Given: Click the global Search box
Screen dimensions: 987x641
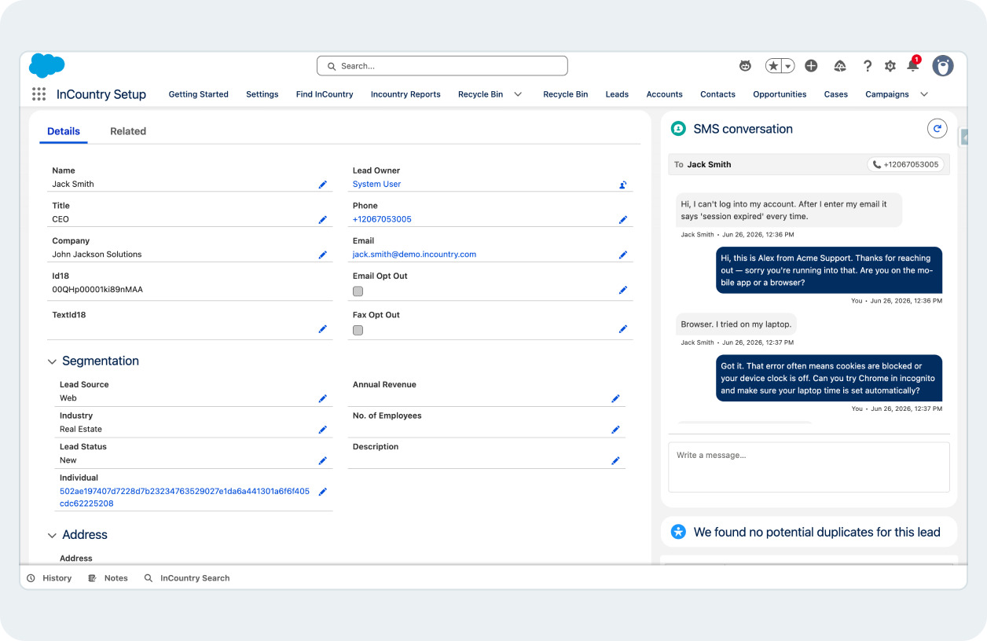Looking at the screenshot, I should coord(442,66).
